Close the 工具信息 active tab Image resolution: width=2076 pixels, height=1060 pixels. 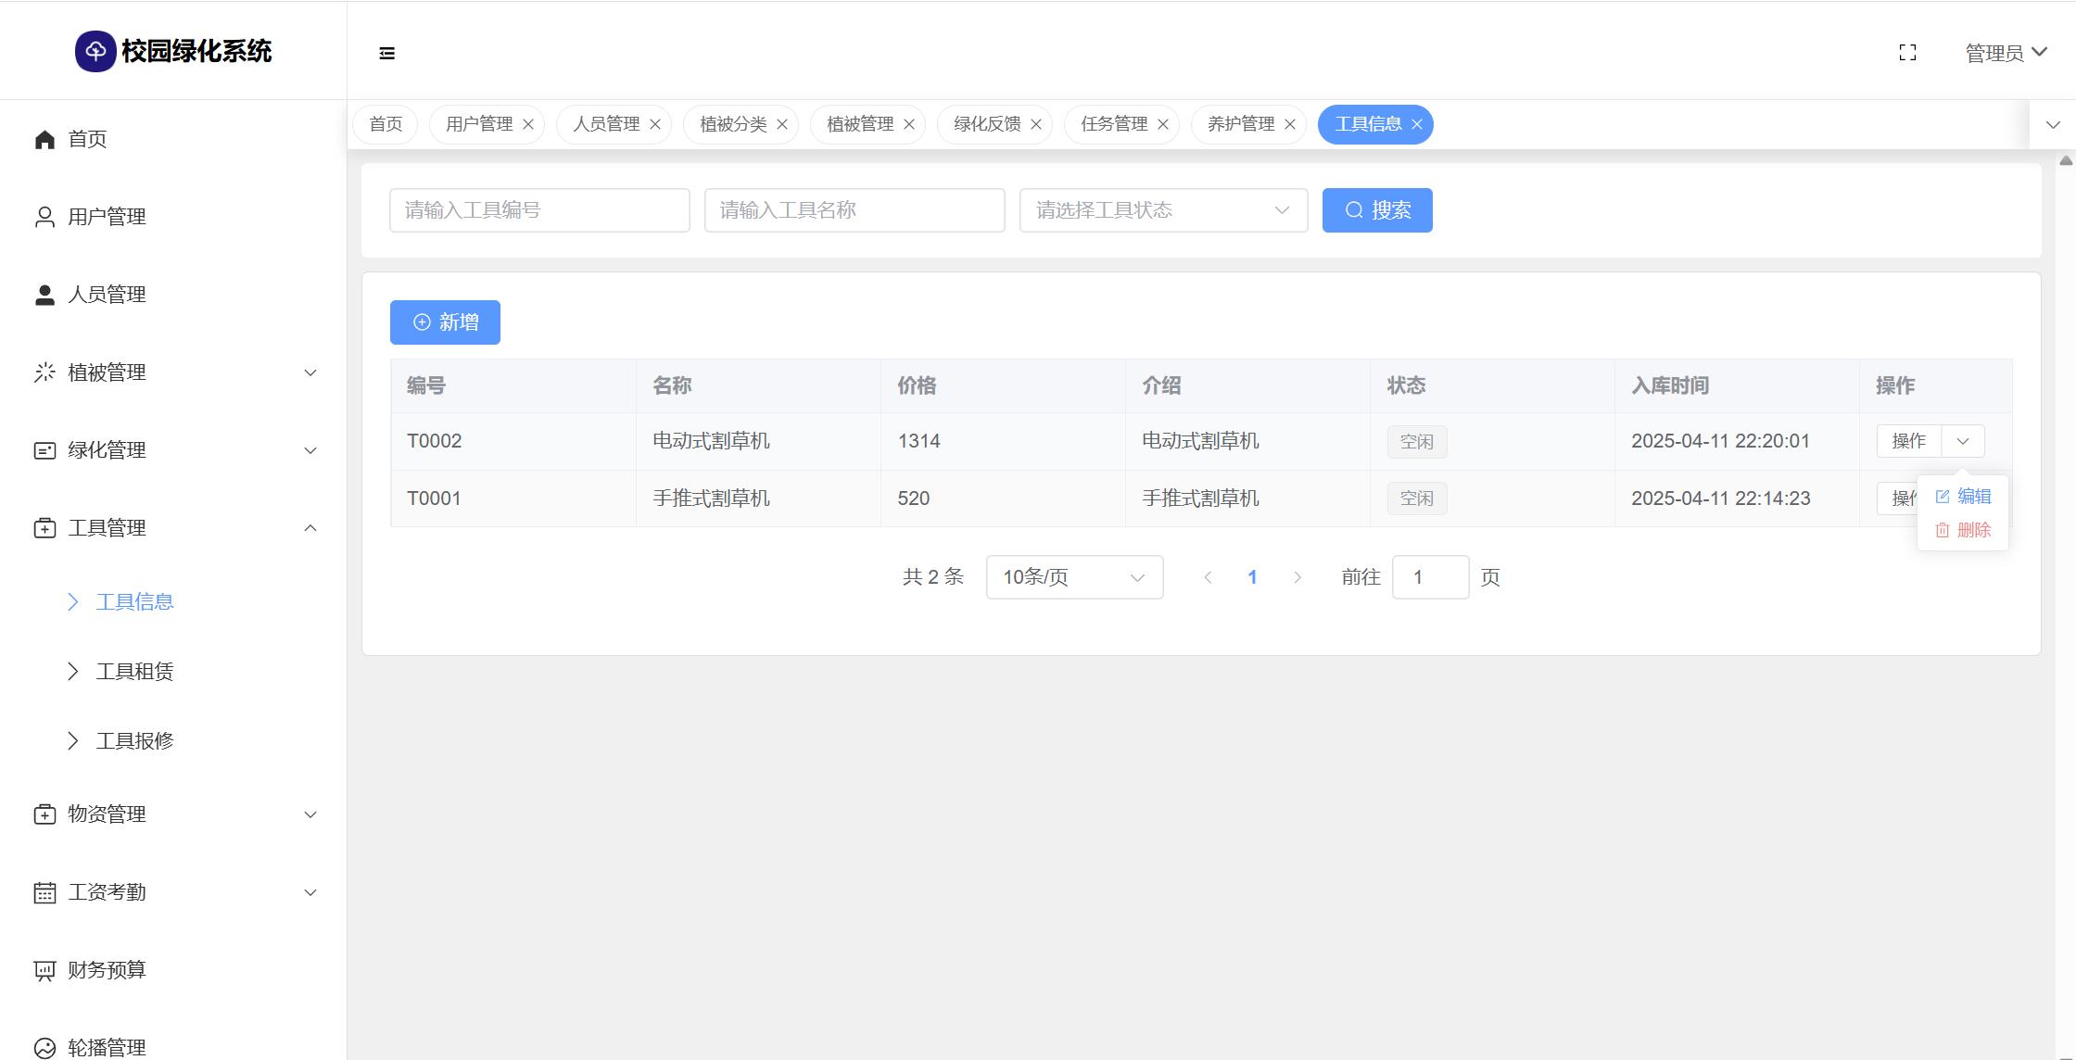1417,124
